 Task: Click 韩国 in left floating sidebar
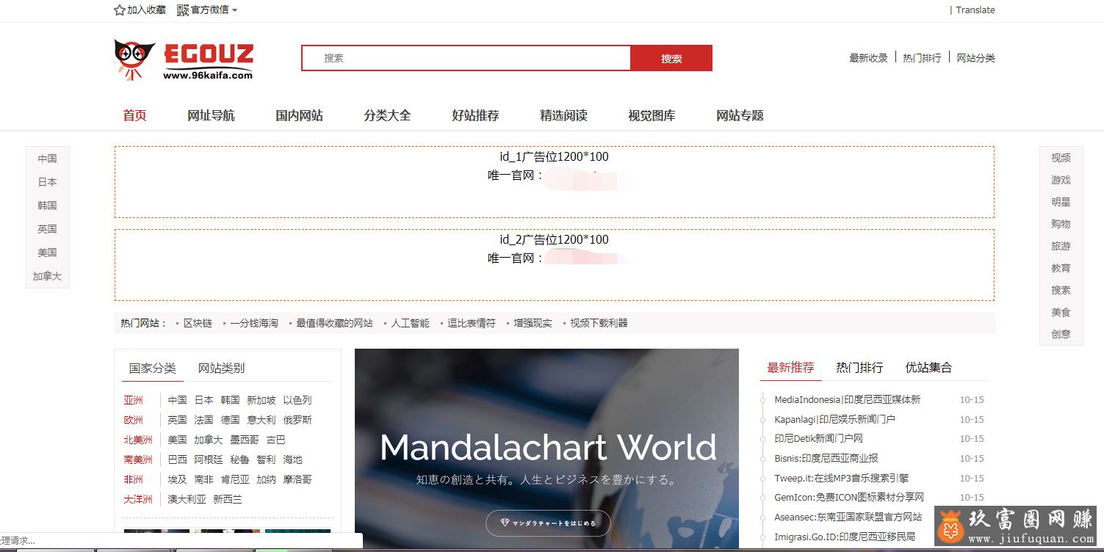(x=48, y=206)
